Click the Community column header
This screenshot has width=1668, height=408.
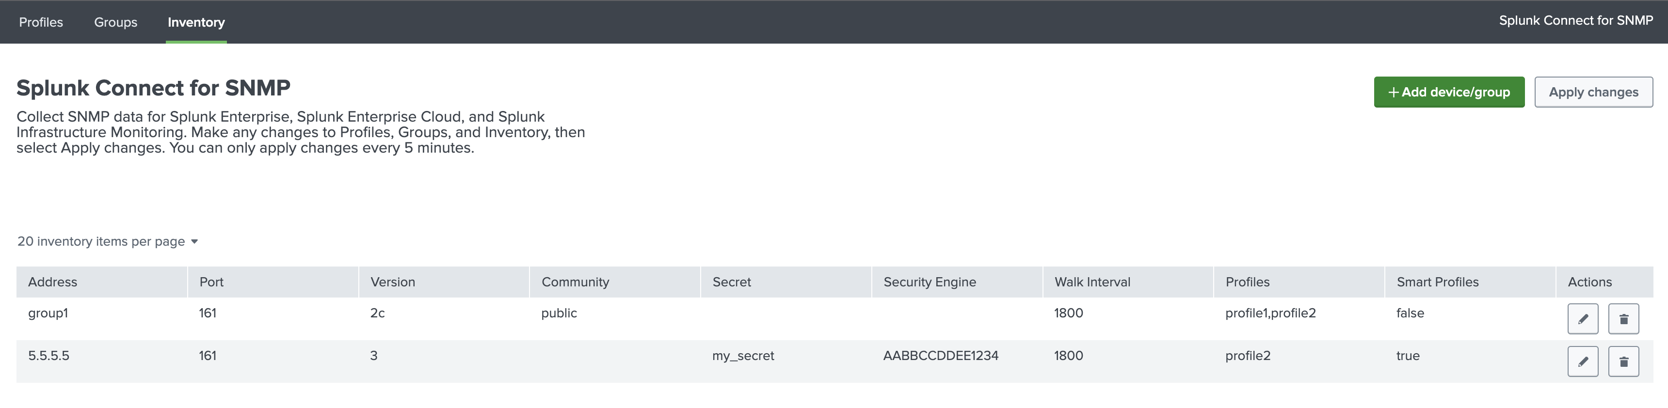[x=615, y=282]
